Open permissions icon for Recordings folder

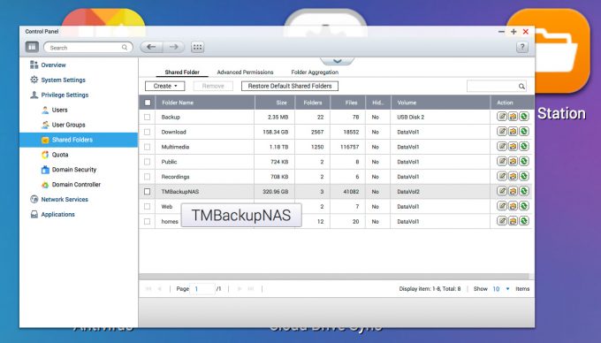coord(513,176)
